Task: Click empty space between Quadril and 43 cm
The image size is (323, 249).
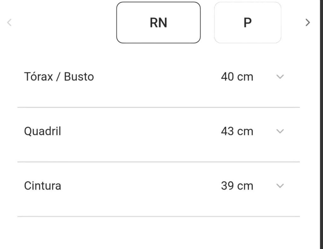Action: (x=140, y=131)
